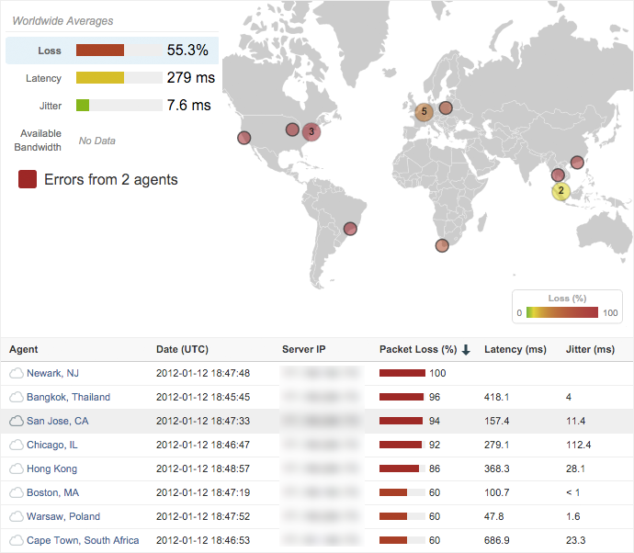Open the Bangkok, Thailand agent link
Screen dimensions: 634x553
coord(68,397)
